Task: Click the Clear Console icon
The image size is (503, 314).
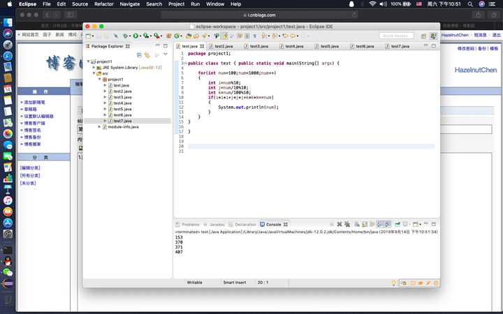Action: 356,224
